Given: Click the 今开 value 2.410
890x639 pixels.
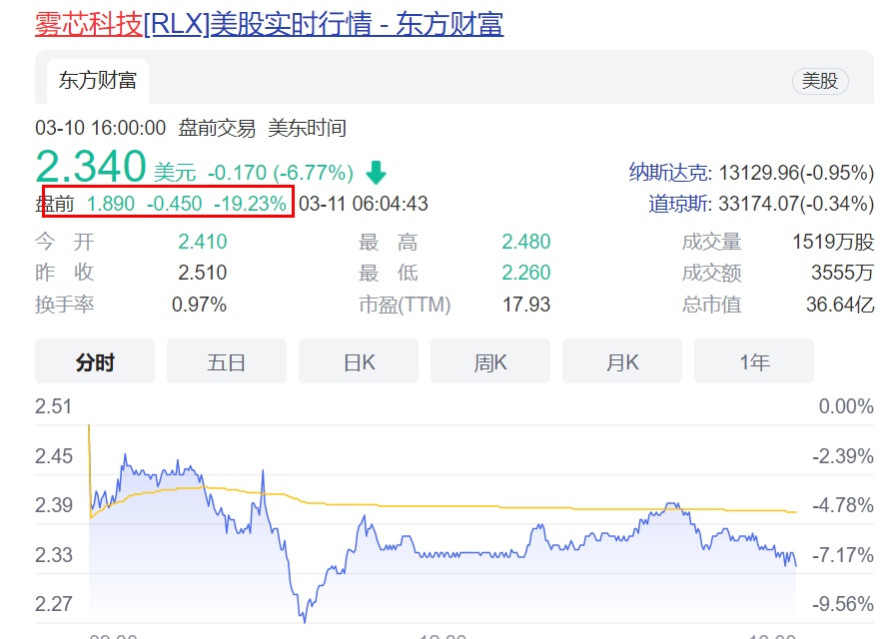Looking at the screenshot, I should pyautogui.click(x=202, y=242).
